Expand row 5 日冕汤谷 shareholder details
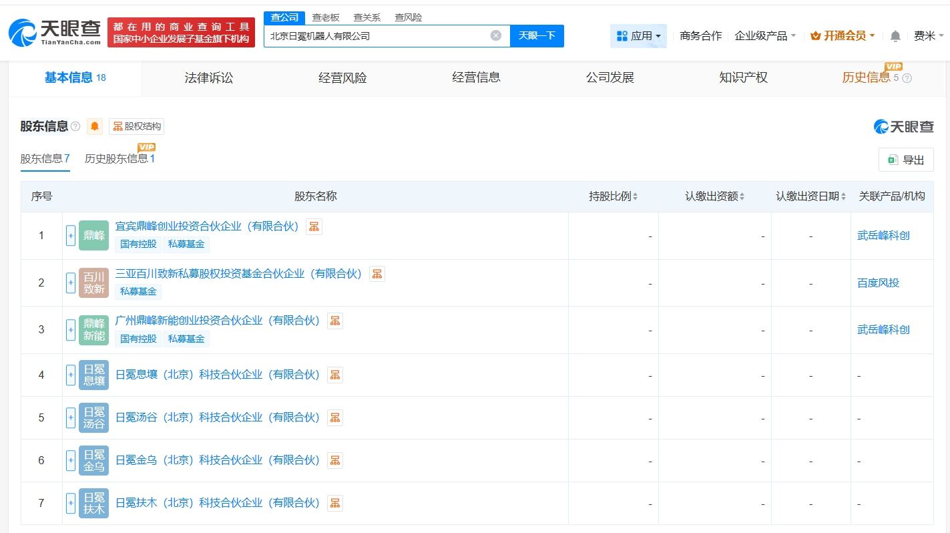The width and height of the screenshot is (950, 533). point(70,417)
